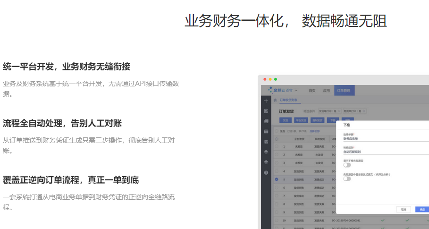Image resolution: width=429 pixels, height=229 pixels.
Task: Click the layers icon directly above the help icon
Action: [266, 162]
